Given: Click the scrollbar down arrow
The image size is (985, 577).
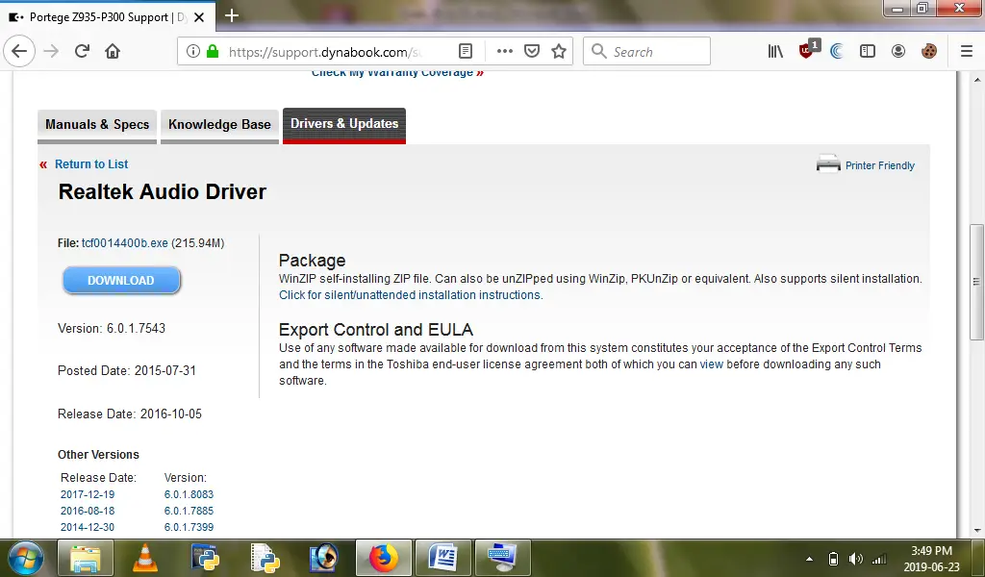Looking at the screenshot, I should click(x=976, y=531).
